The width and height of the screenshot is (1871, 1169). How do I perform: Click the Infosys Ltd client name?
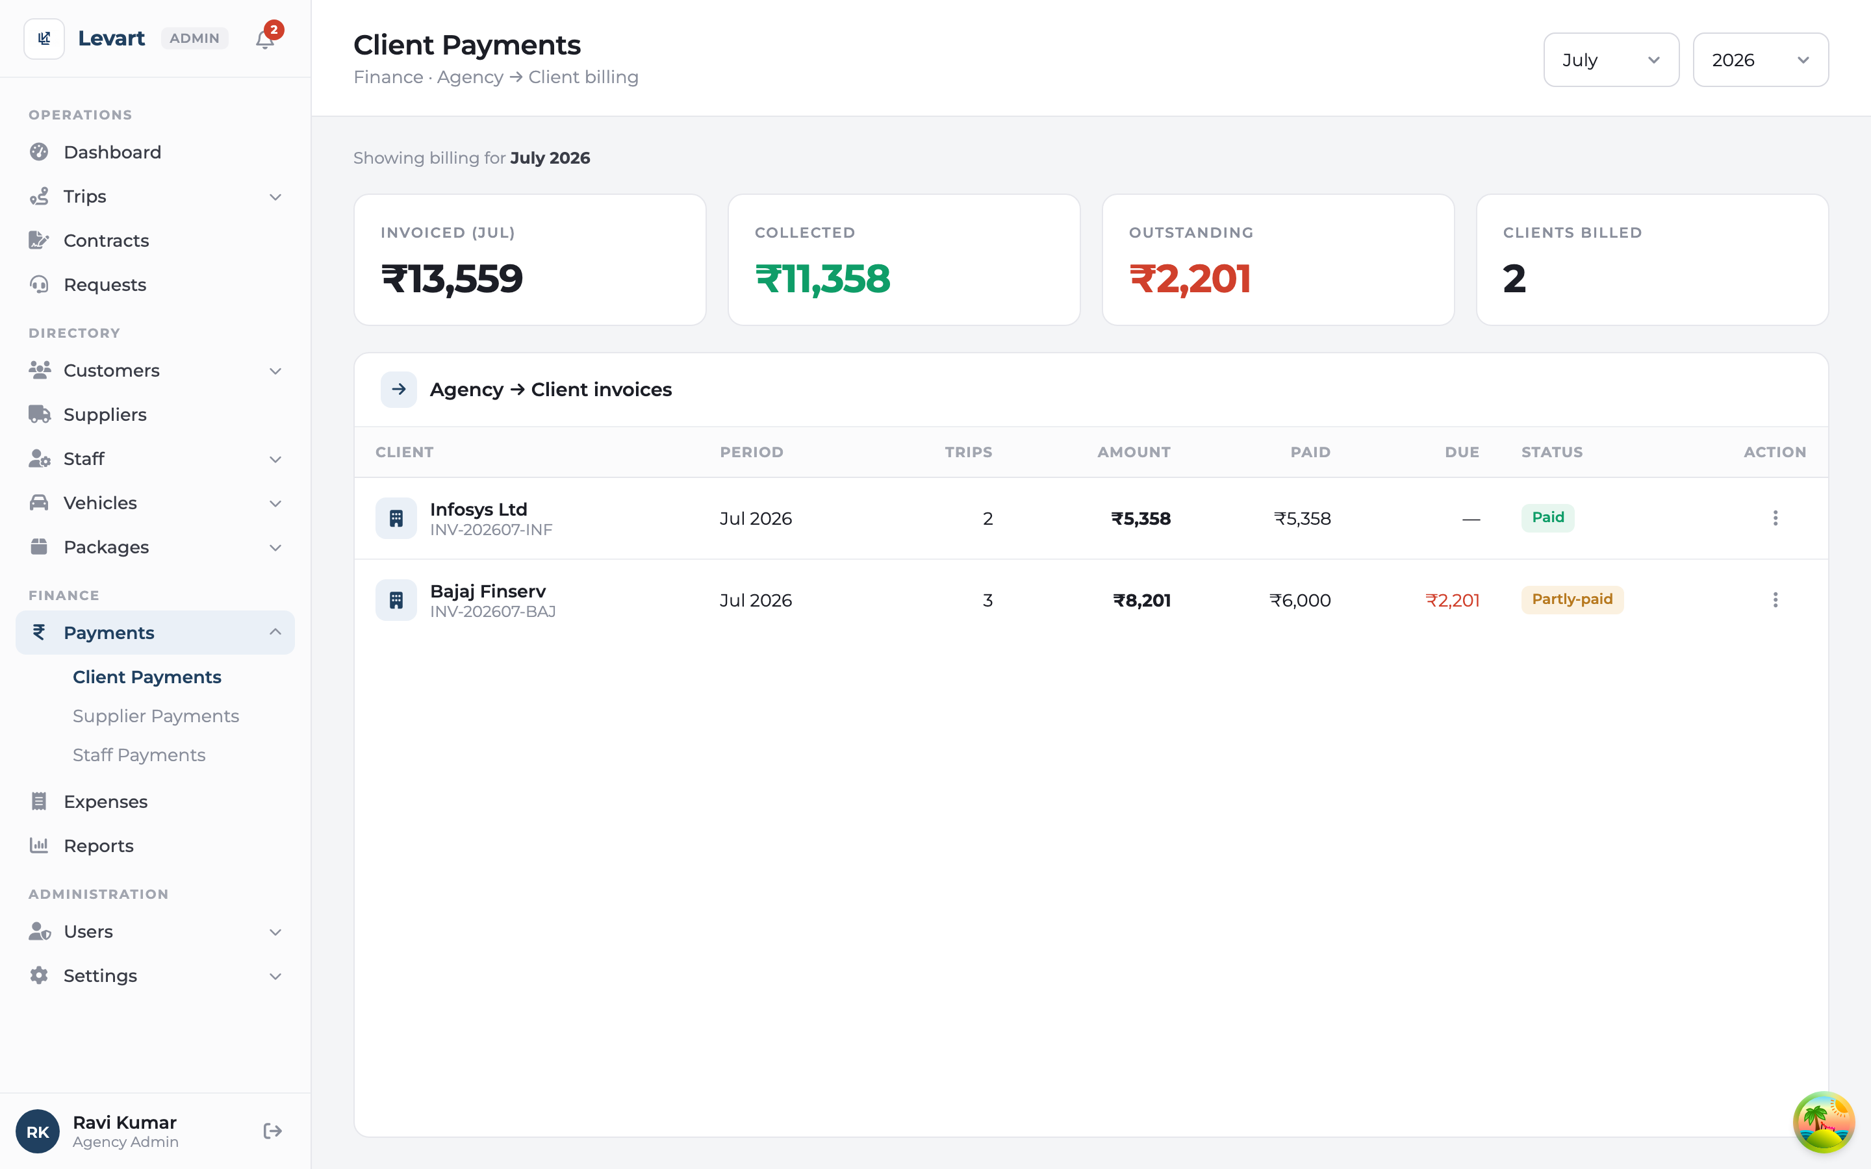click(x=479, y=509)
